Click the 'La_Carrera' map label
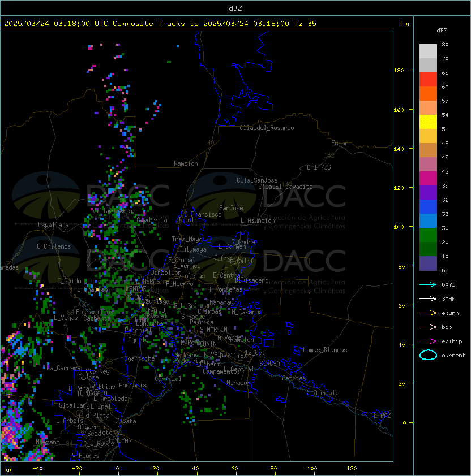471x476 pixels. point(64,368)
